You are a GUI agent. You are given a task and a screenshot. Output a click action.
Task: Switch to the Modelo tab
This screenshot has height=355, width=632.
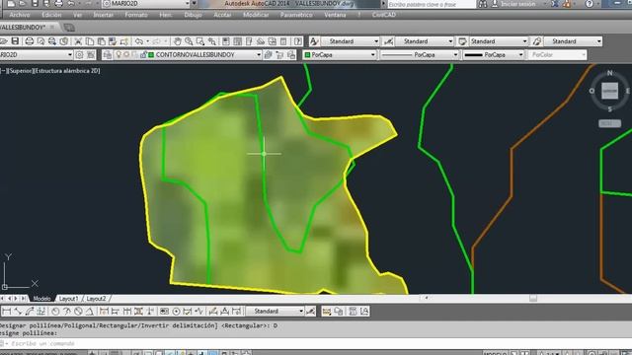[41, 299]
